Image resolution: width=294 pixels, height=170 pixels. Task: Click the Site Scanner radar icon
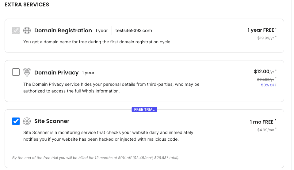pos(27,121)
